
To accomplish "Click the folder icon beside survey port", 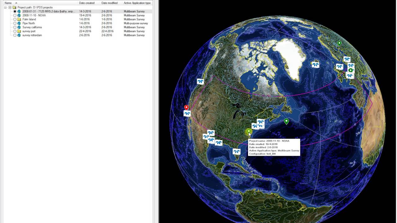I will click(19, 31).
